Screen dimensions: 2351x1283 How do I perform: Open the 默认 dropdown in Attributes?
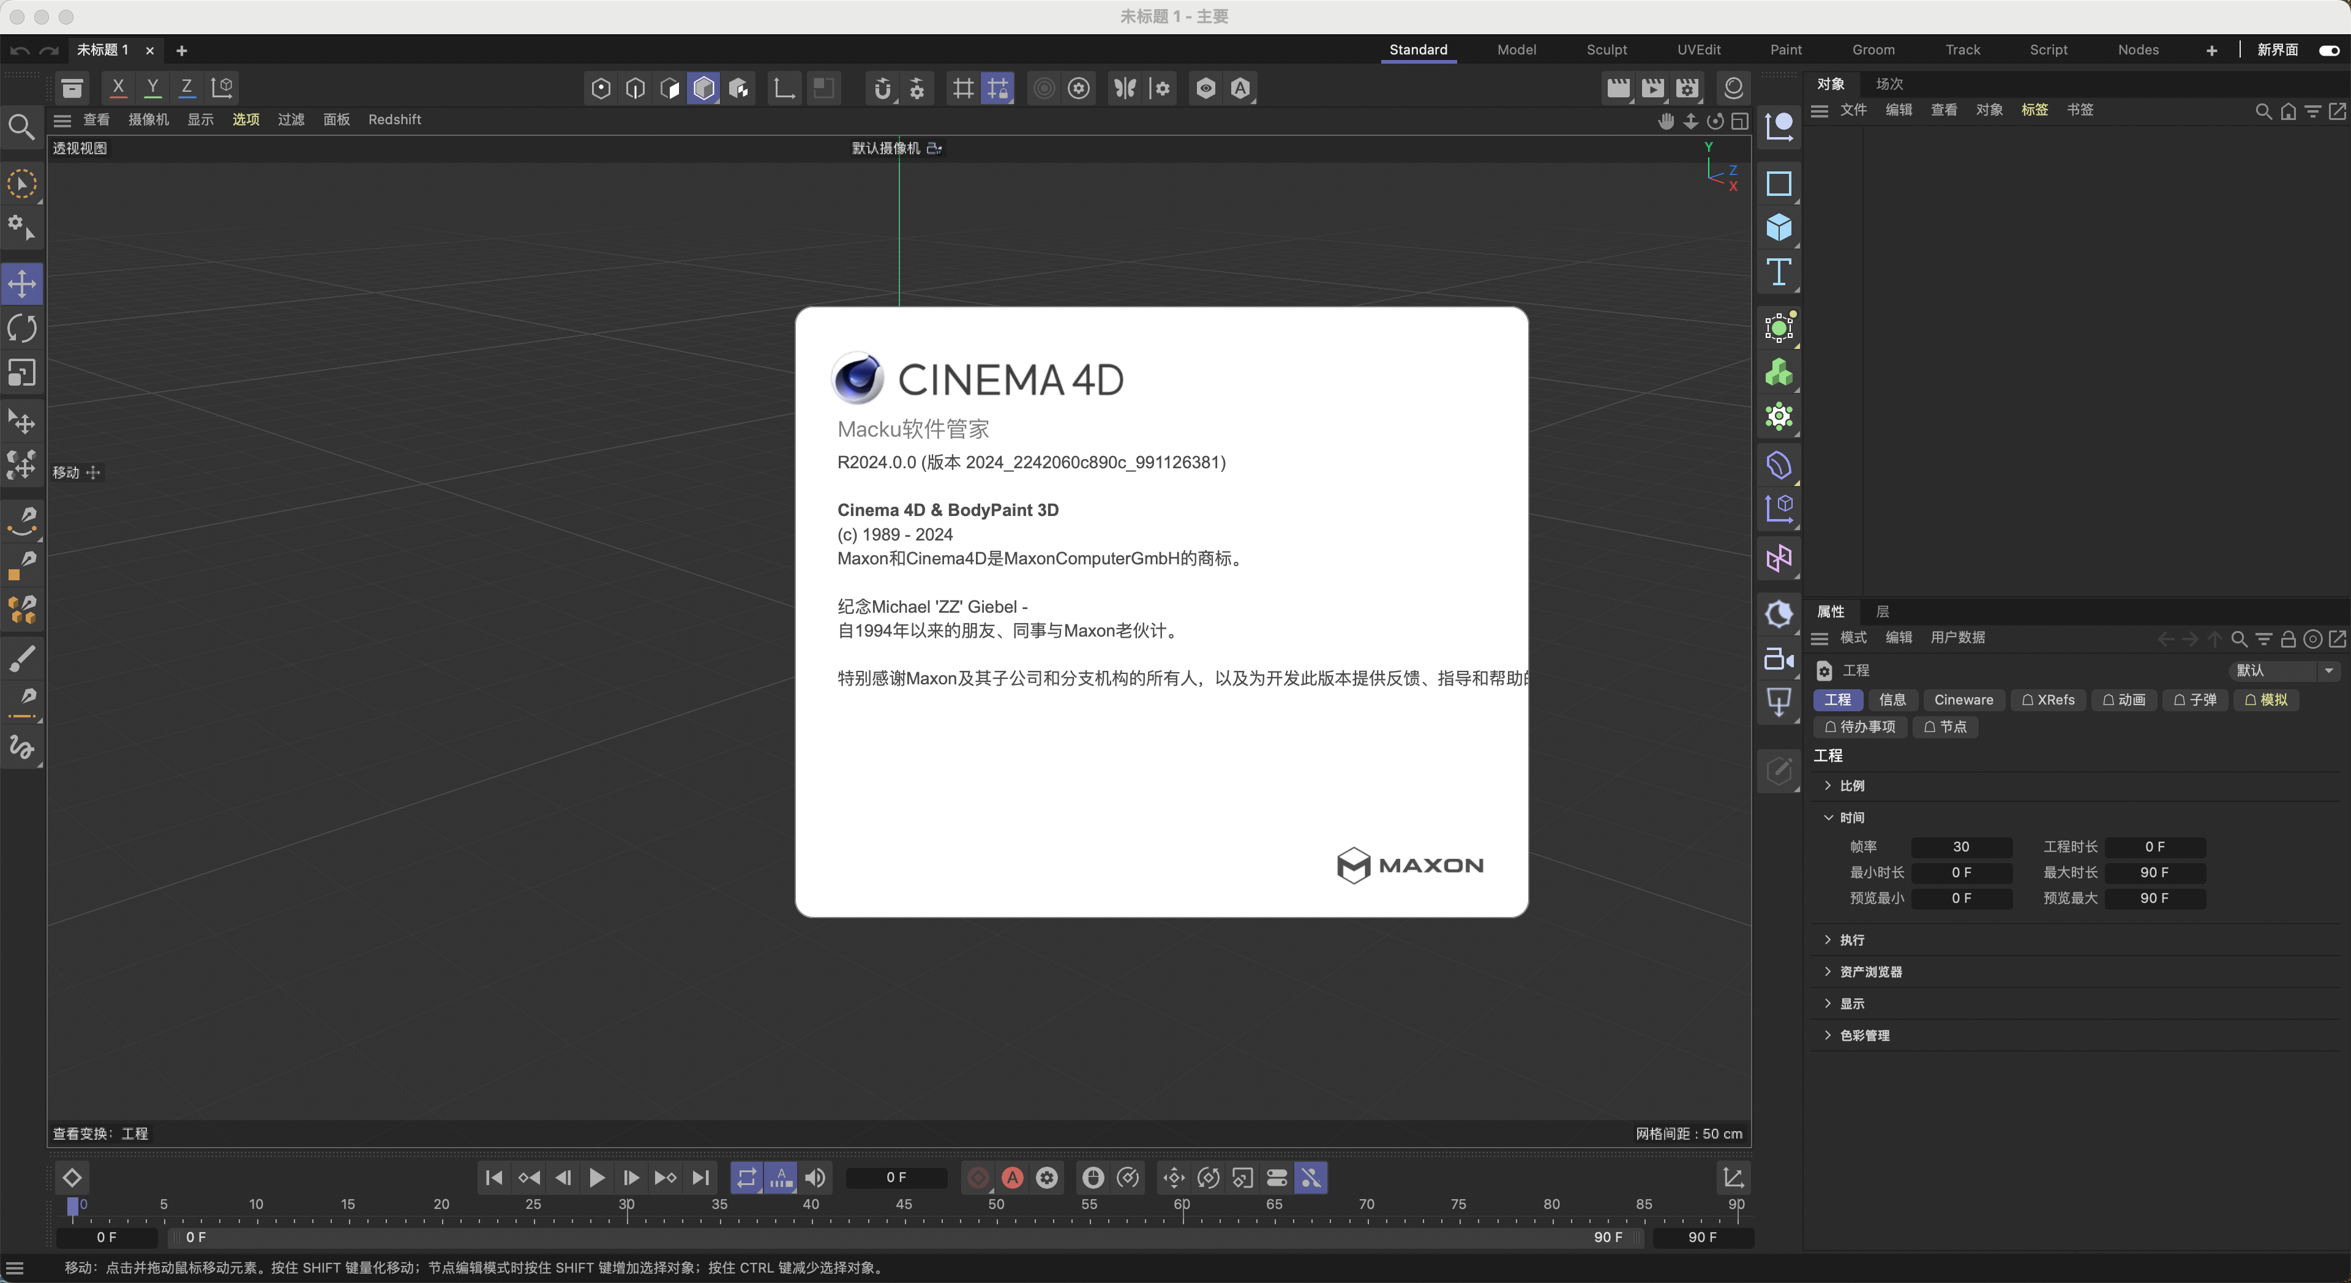click(2284, 671)
